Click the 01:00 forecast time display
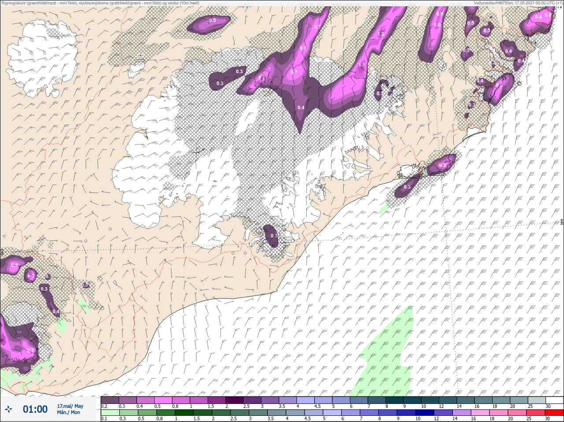The width and height of the screenshot is (564, 422). pos(35,409)
